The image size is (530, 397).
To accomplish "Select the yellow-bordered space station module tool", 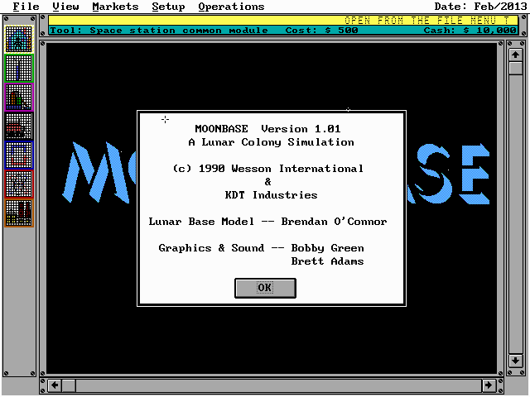I will point(19,39).
